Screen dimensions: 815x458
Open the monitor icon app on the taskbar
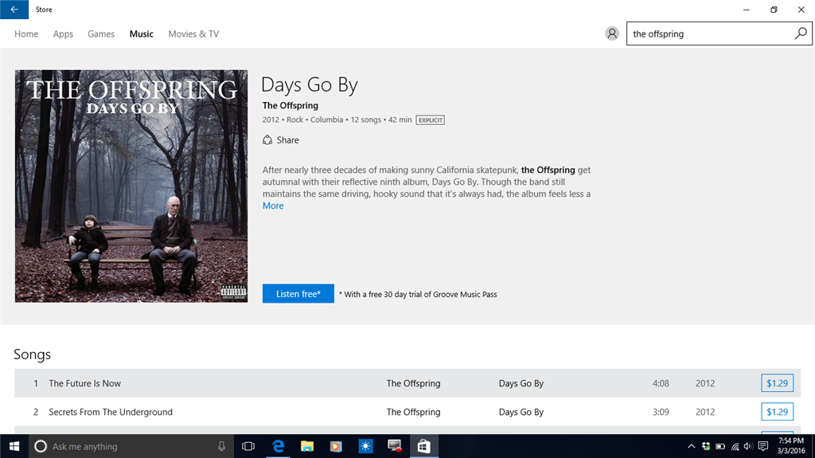click(395, 446)
